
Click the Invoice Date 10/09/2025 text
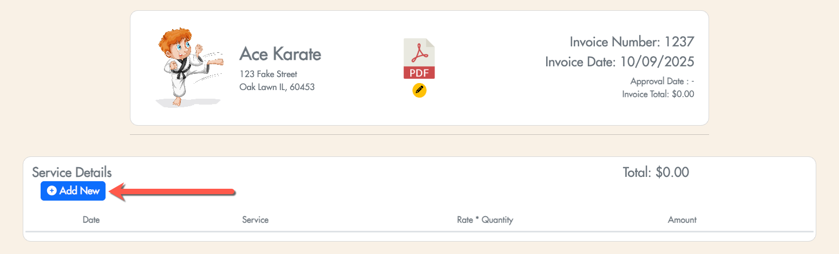tap(619, 61)
